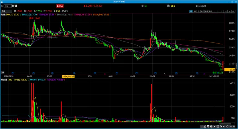Screen dimensions: 238x129
Task: Select the 還月 adjusted monthly button
Action: pyautogui.click(x=210, y=11)
